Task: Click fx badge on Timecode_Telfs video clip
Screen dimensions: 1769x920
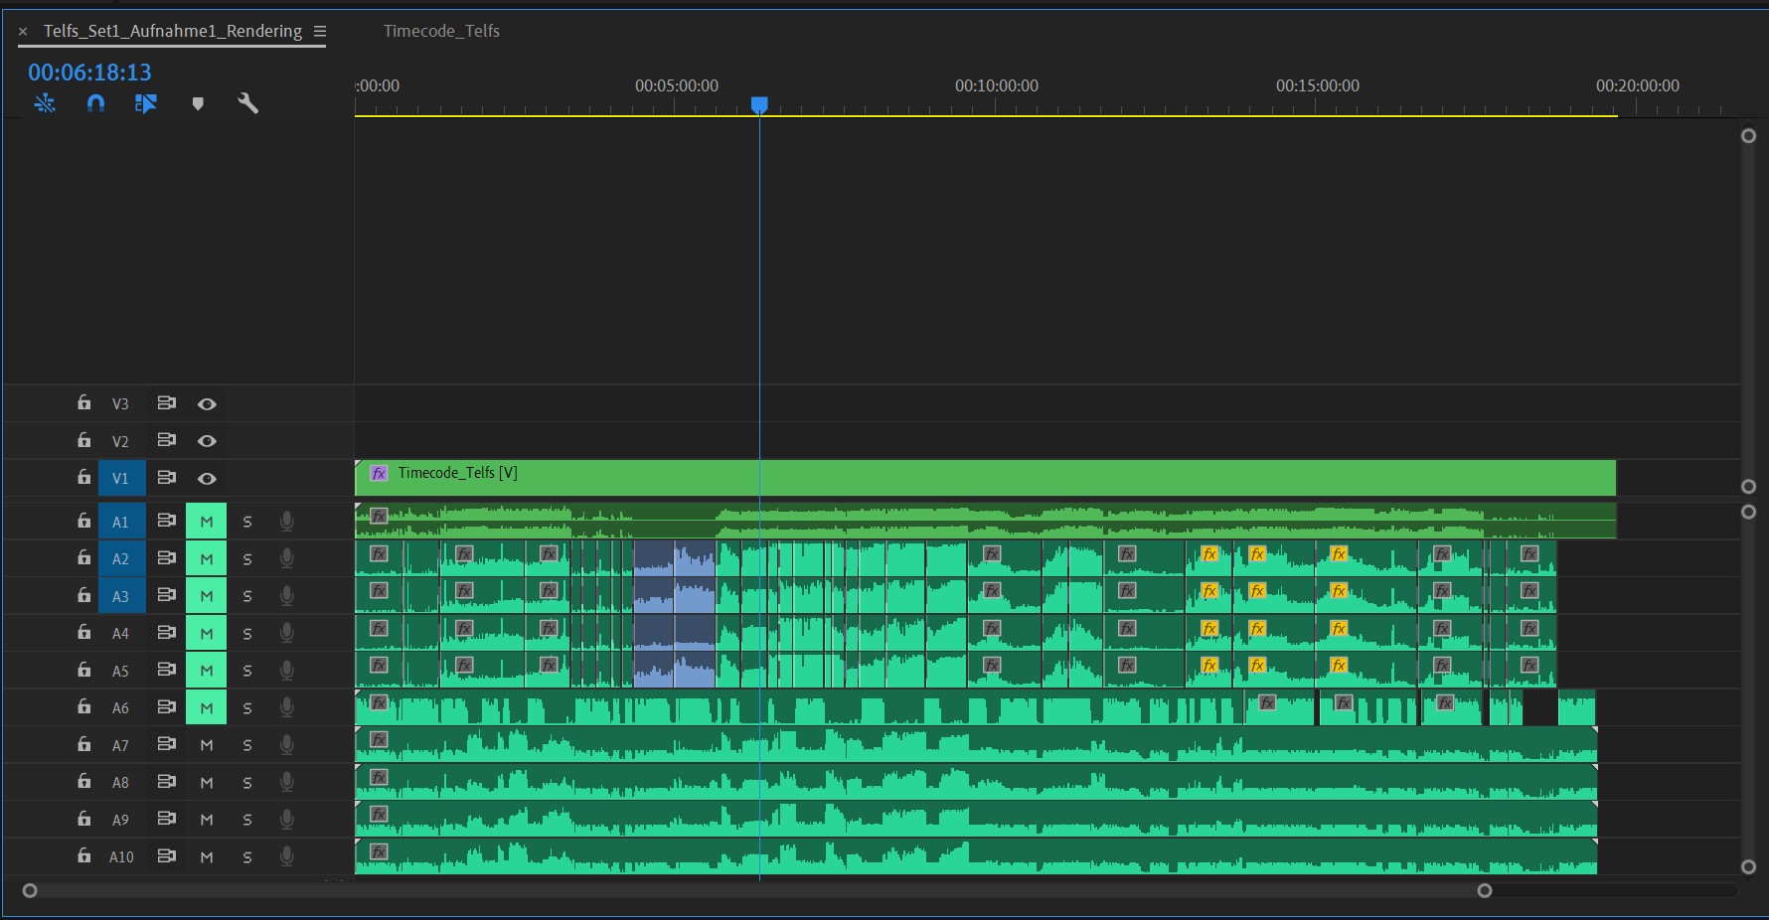Action: pyautogui.click(x=379, y=473)
